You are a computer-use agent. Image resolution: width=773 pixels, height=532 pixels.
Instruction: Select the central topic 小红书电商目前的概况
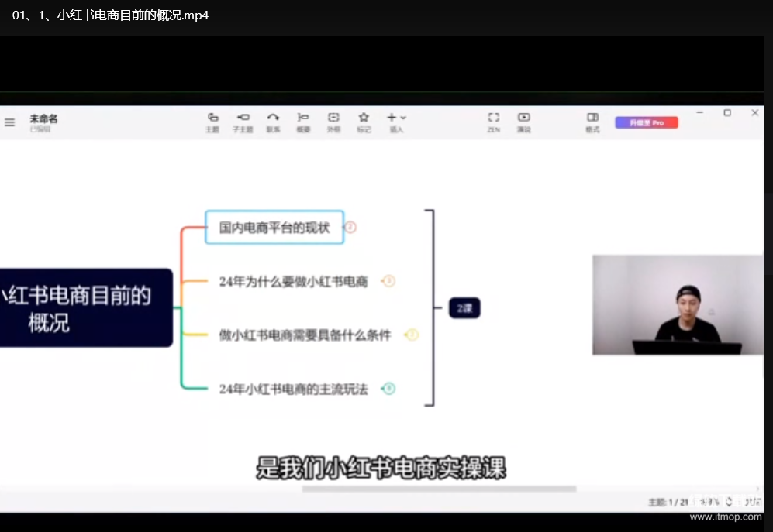tap(86, 308)
